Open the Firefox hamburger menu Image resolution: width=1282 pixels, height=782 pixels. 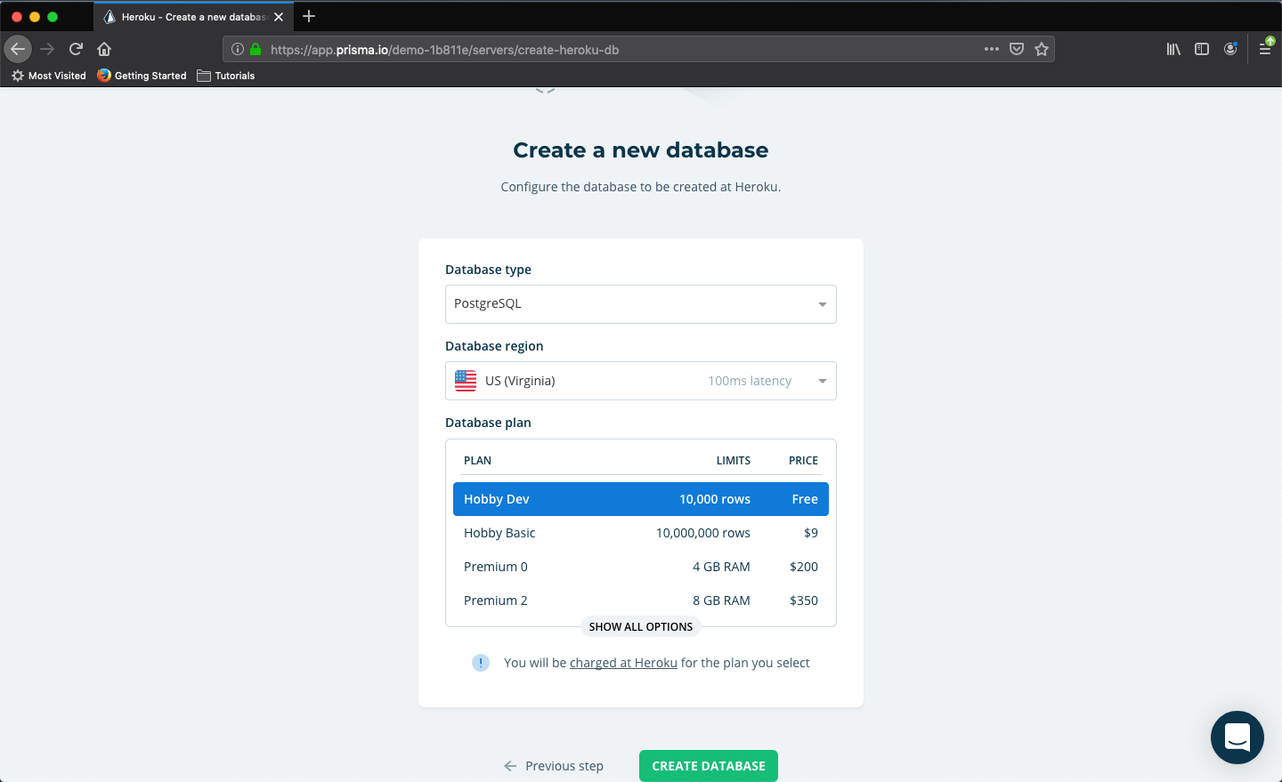pos(1265,49)
